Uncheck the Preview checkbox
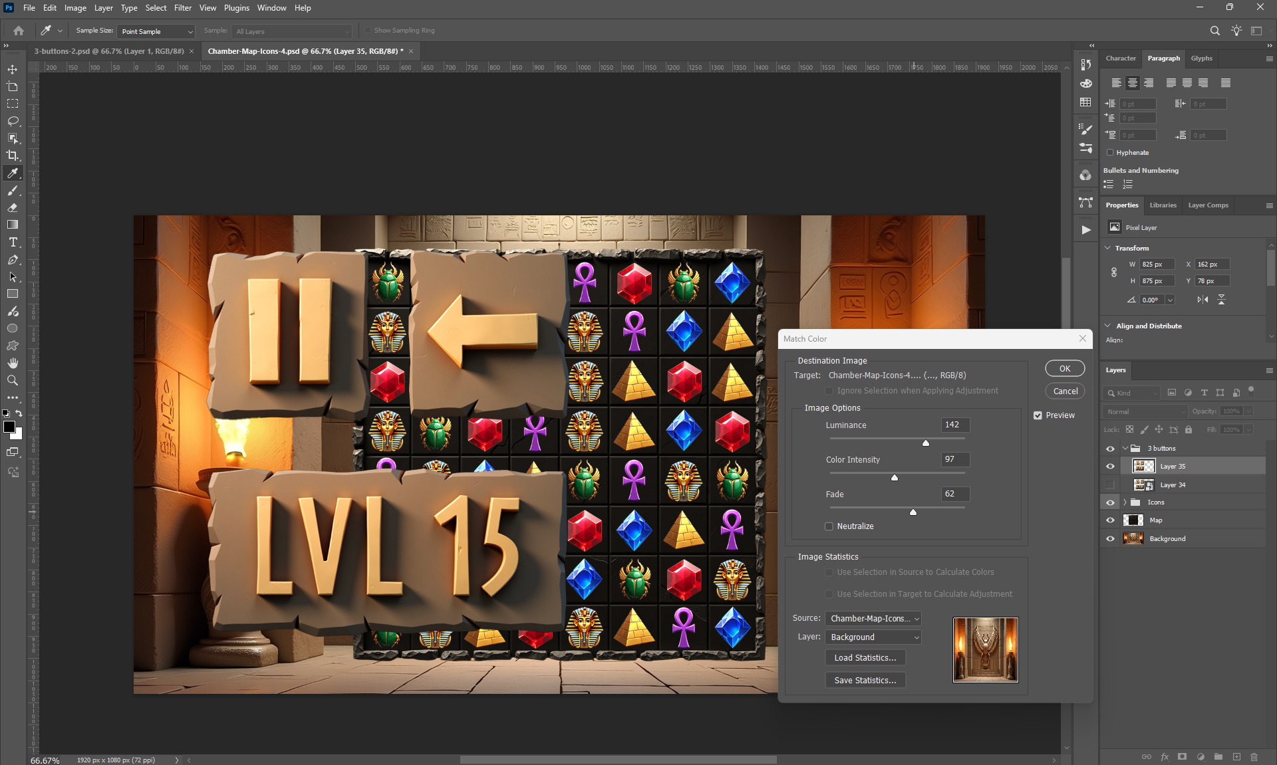 [1038, 415]
